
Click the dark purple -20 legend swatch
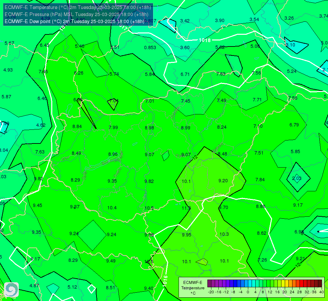click(209, 284)
